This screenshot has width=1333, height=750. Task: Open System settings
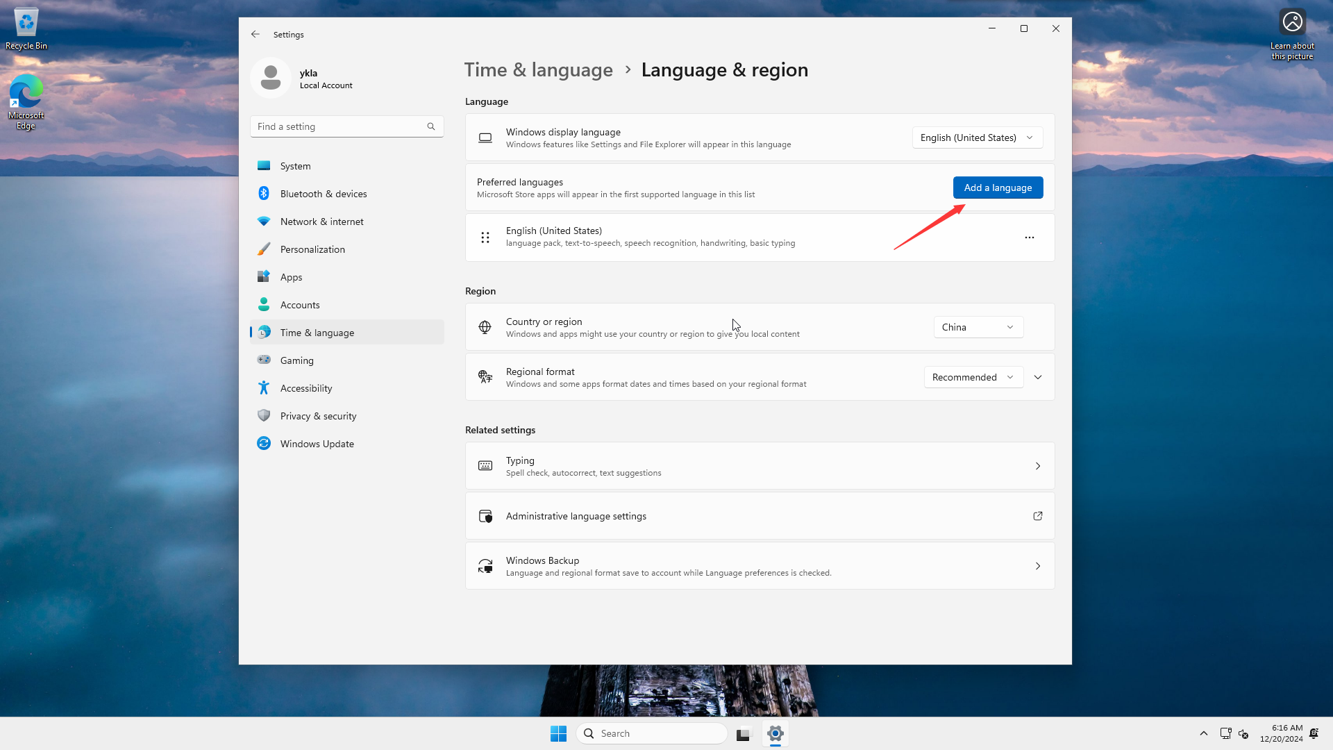pyautogui.click(x=347, y=166)
